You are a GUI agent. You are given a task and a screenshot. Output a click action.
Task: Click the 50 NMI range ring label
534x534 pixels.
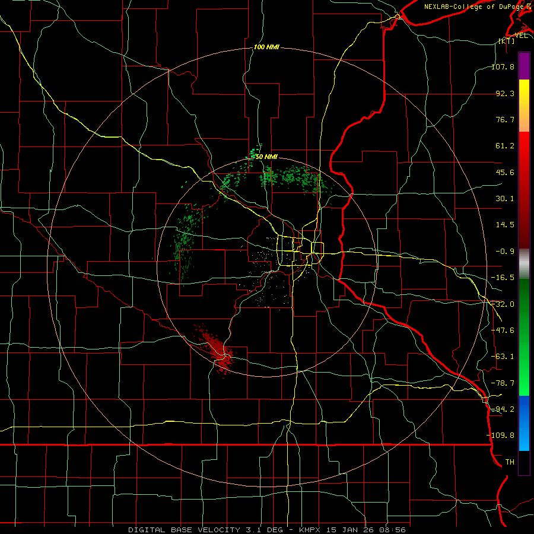pyautogui.click(x=266, y=157)
